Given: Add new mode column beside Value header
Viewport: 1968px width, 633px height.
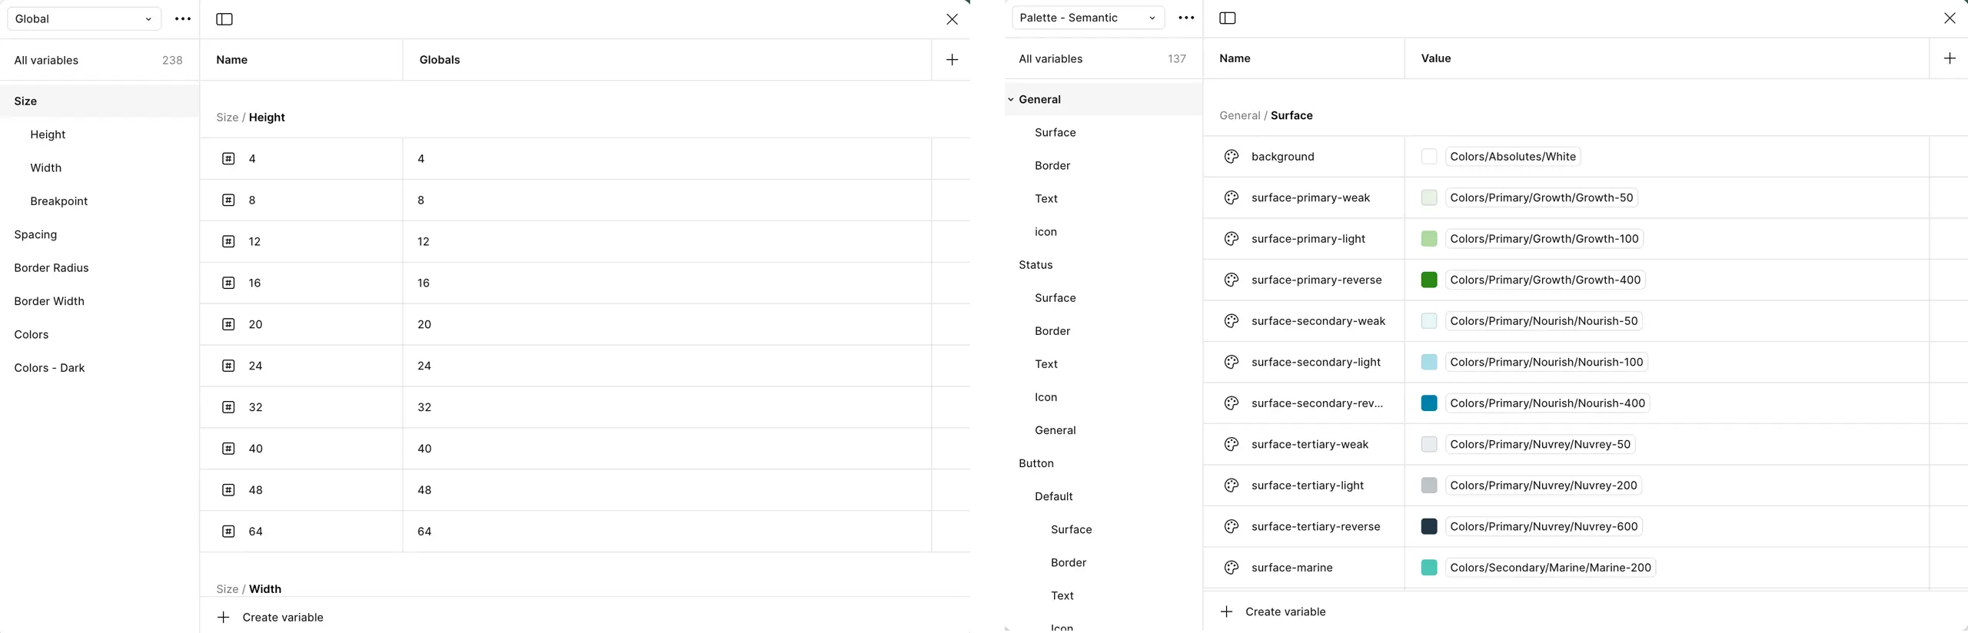Looking at the screenshot, I should pyautogui.click(x=1949, y=58).
